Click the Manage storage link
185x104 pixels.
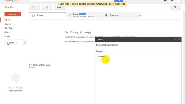click(32, 67)
